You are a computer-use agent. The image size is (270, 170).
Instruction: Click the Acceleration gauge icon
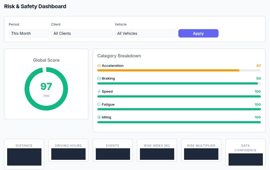(x=99, y=65)
